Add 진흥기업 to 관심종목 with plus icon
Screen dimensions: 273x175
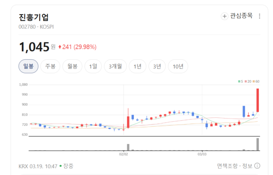point(224,16)
